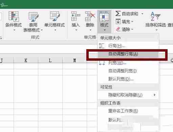The width and height of the screenshot is (173, 132).
Task: Click the 排序和筛选 sort filter icon
Action: (155, 16)
